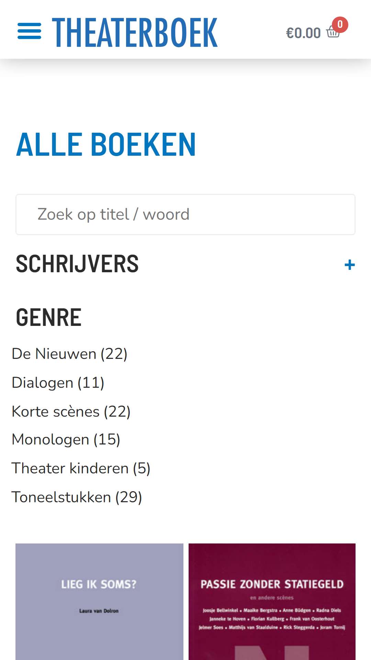Click the Theaterboek site logo
The height and width of the screenshot is (660, 371).
[135, 33]
